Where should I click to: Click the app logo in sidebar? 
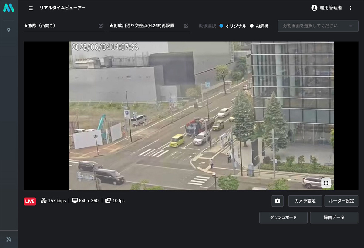coord(8,8)
